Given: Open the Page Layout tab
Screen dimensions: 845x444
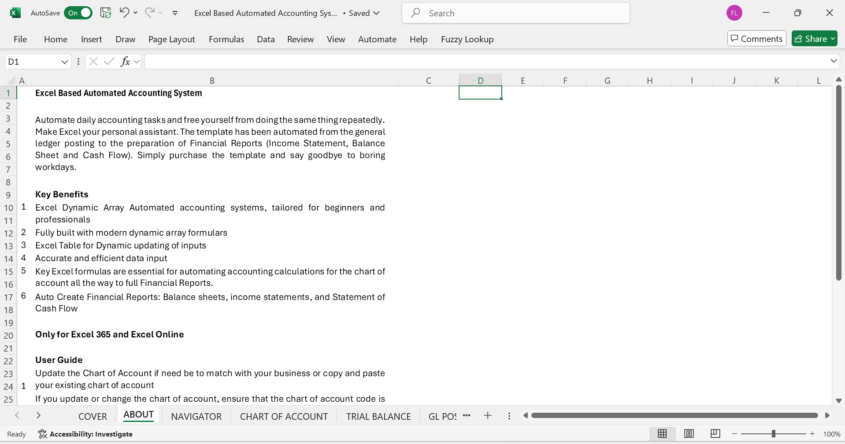Looking at the screenshot, I should pos(171,39).
